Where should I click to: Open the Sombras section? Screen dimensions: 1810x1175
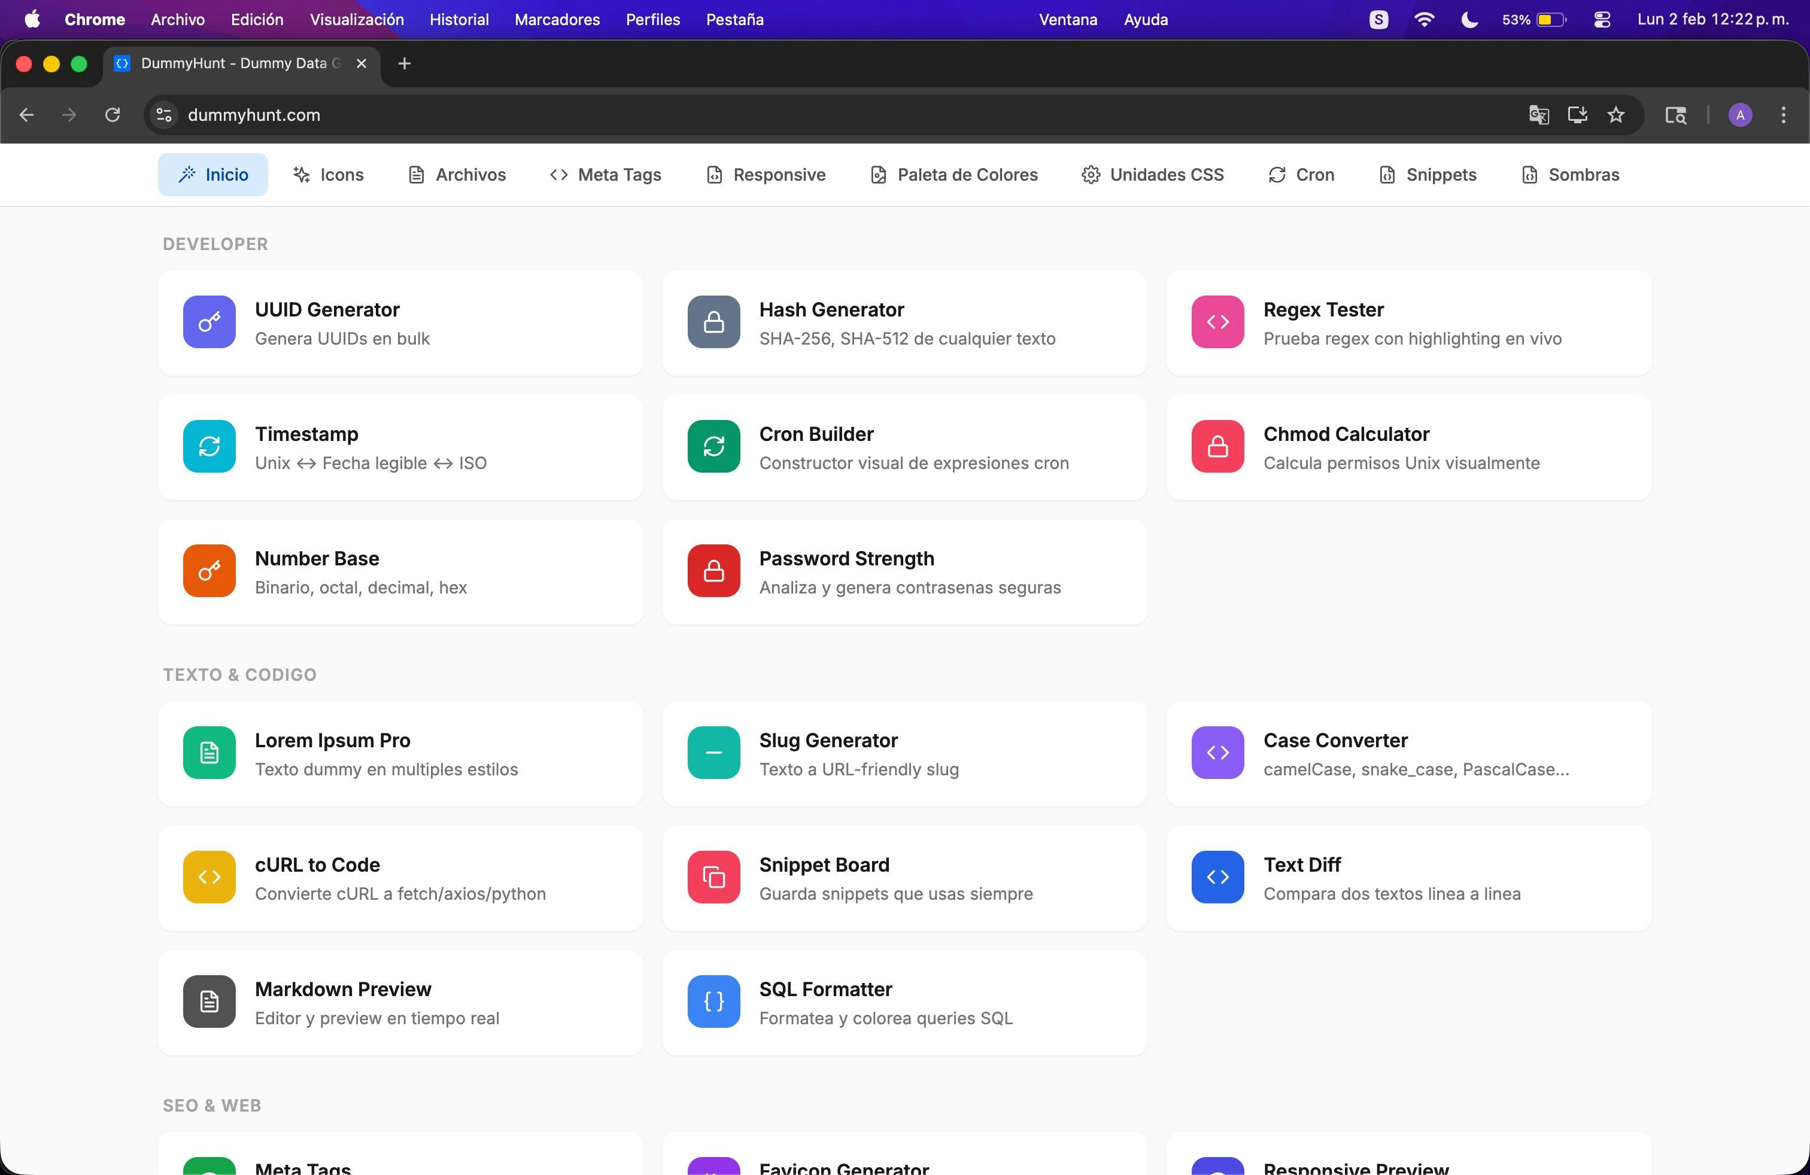tap(1569, 174)
